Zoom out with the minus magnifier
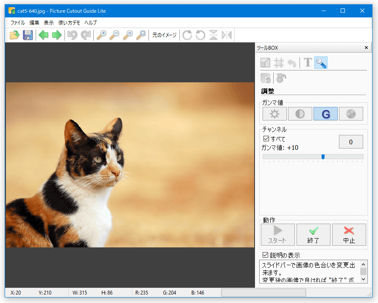 tap(115, 35)
